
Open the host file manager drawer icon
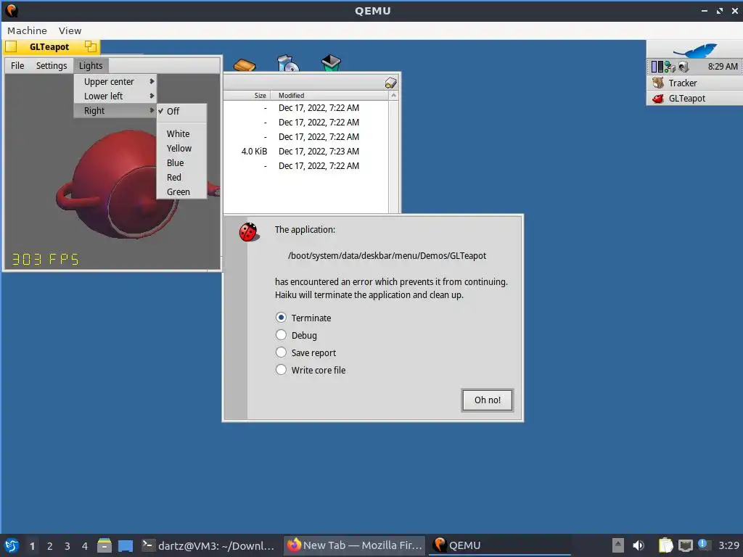(104, 545)
